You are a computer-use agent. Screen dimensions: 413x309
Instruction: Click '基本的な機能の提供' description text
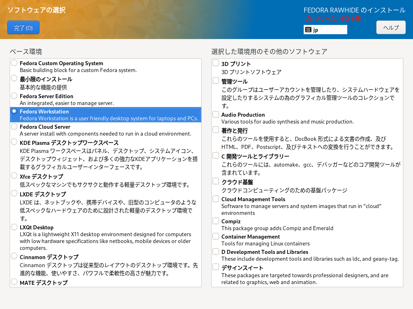tap(43, 87)
